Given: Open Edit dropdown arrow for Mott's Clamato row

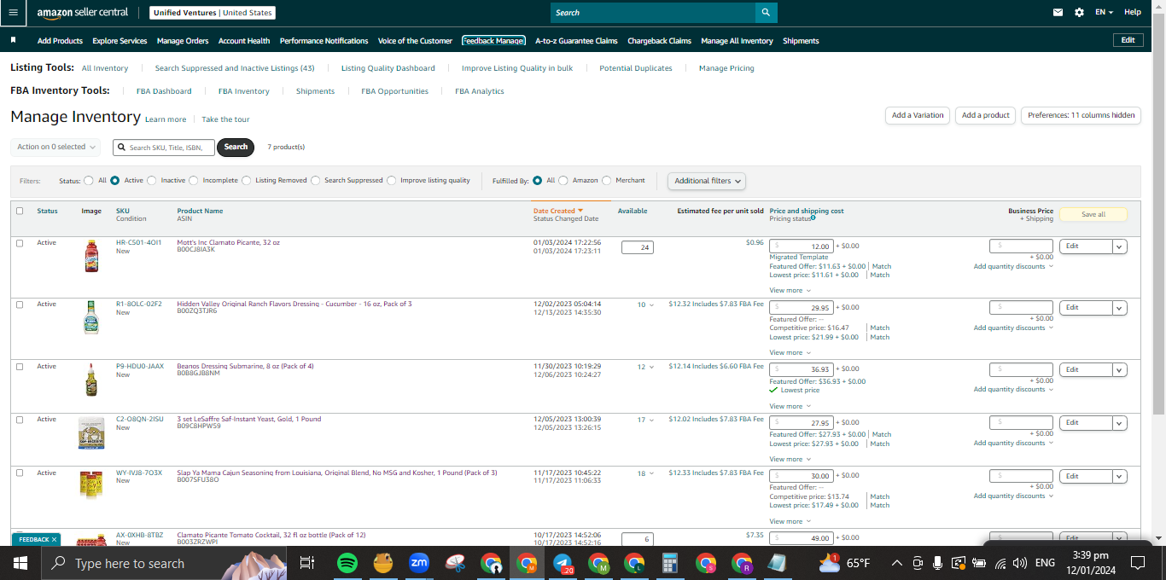Looking at the screenshot, I should (x=1120, y=246).
